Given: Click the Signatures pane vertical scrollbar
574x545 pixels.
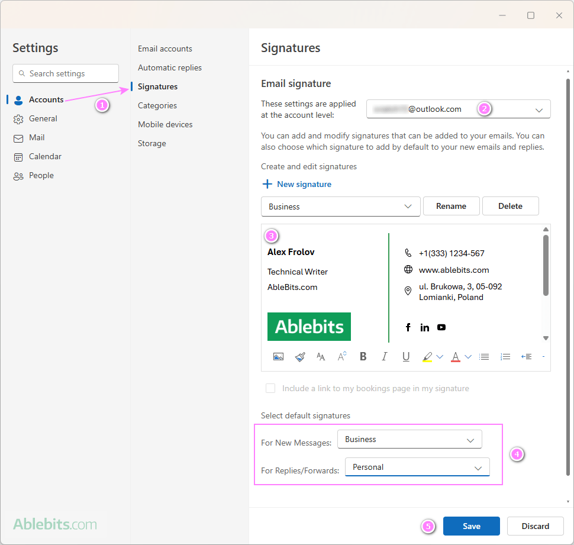Looking at the screenshot, I should [567, 277].
